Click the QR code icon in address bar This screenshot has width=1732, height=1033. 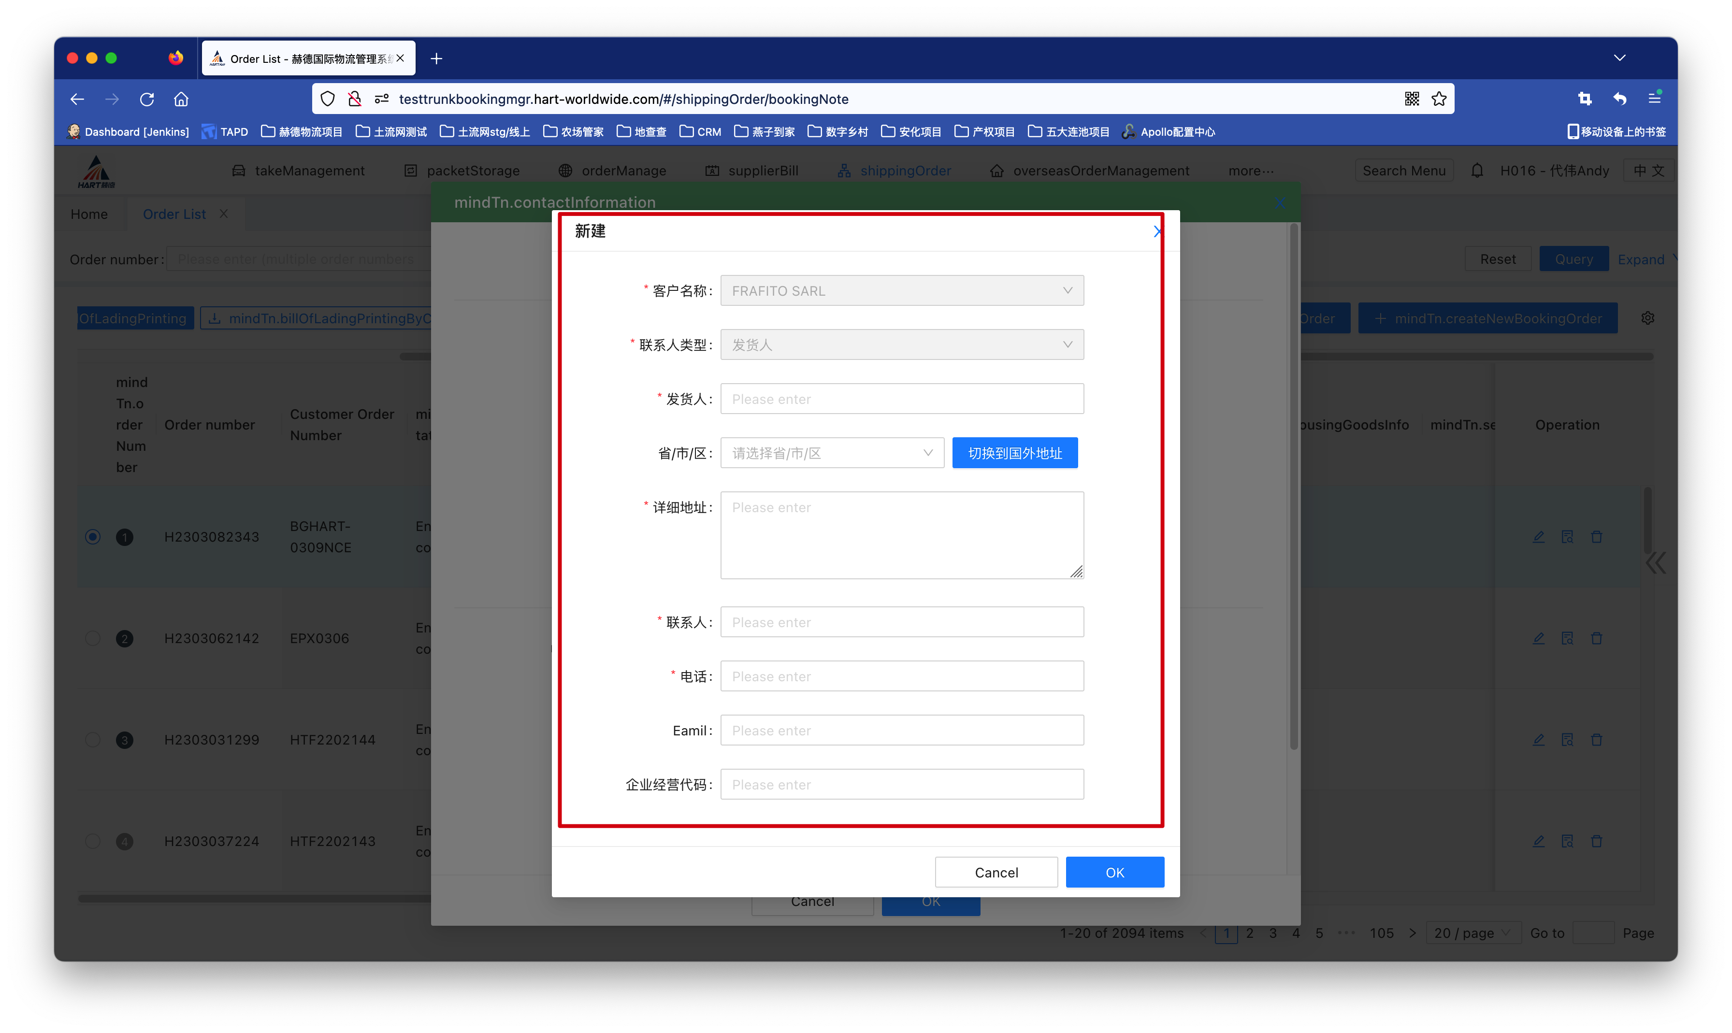(x=1411, y=99)
